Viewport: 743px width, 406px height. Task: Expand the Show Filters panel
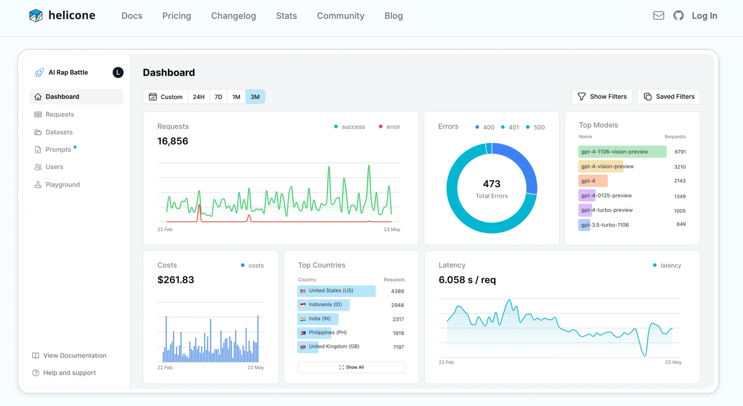(x=601, y=96)
